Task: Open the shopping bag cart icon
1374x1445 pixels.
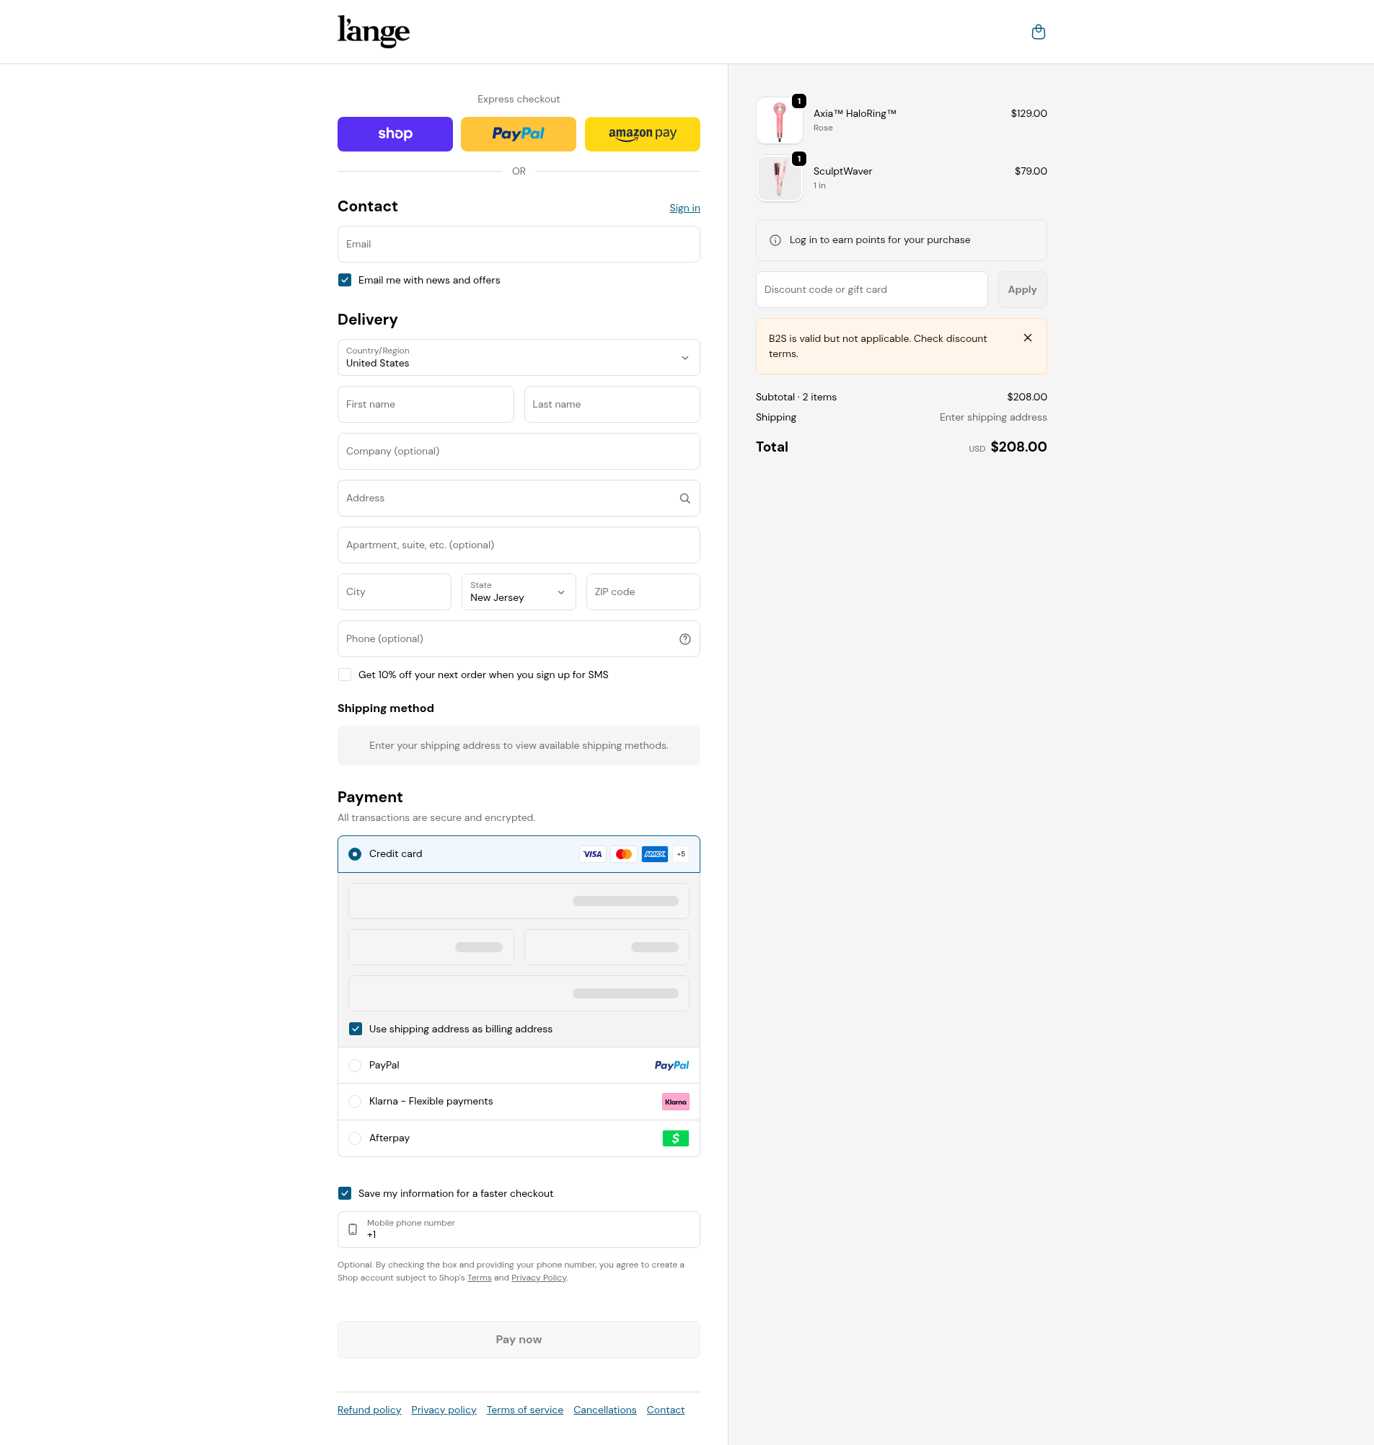Action: click(x=1038, y=32)
